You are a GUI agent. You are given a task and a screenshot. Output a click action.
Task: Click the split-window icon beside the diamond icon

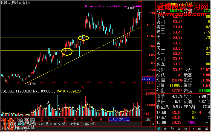point(140,3)
